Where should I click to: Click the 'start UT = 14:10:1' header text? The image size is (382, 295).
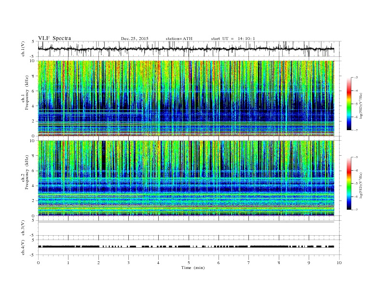pyautogui.click(x=233, y=39)
